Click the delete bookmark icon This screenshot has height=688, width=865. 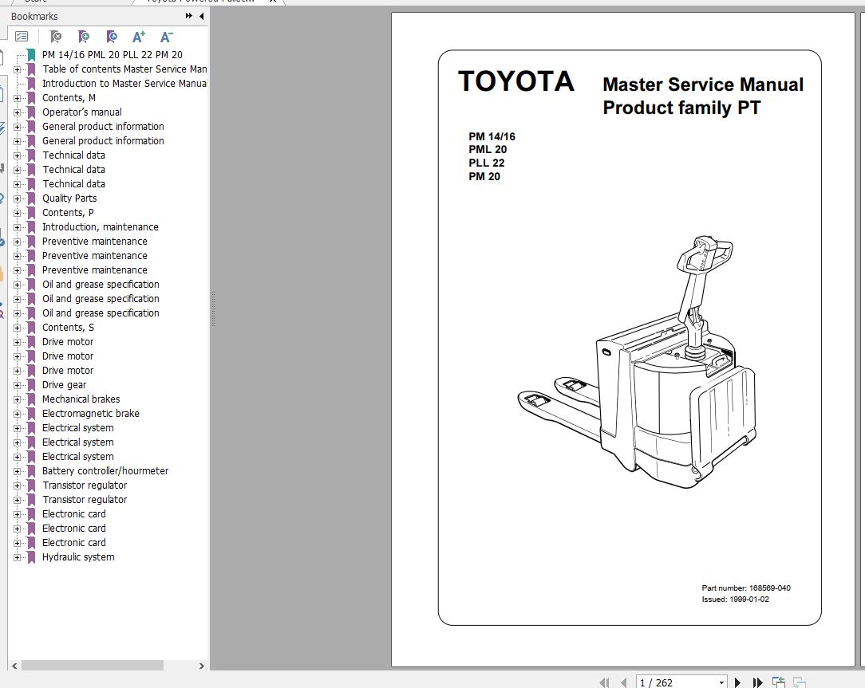pyautogui.click(x=56, y=37)
